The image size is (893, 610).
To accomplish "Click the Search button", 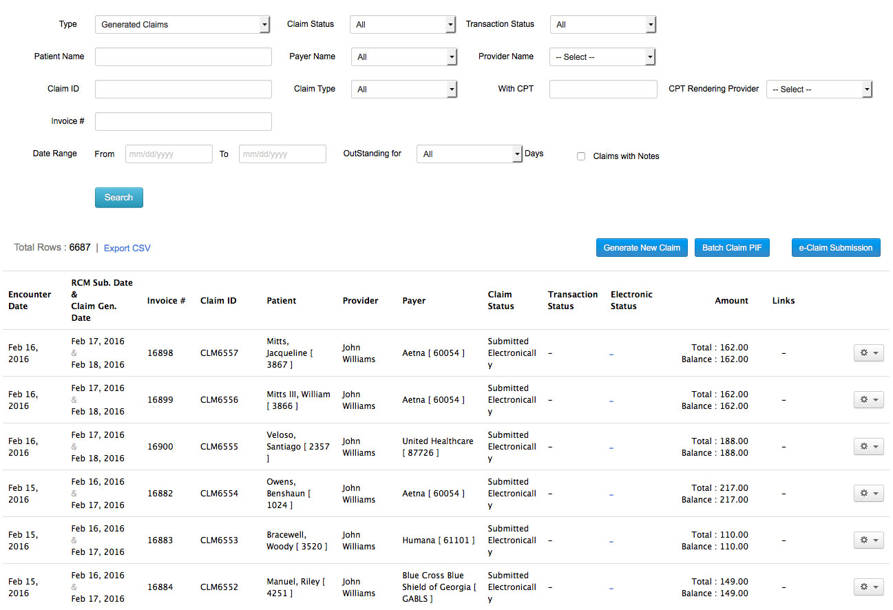I will pos(119,198).
